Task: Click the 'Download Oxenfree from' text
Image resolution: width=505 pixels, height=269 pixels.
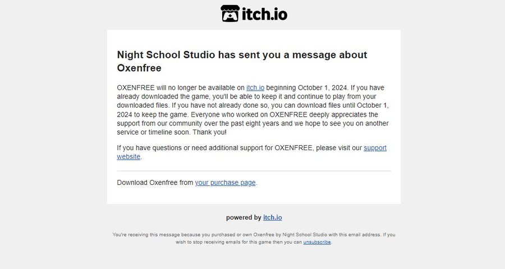Action: click(155, 183)
